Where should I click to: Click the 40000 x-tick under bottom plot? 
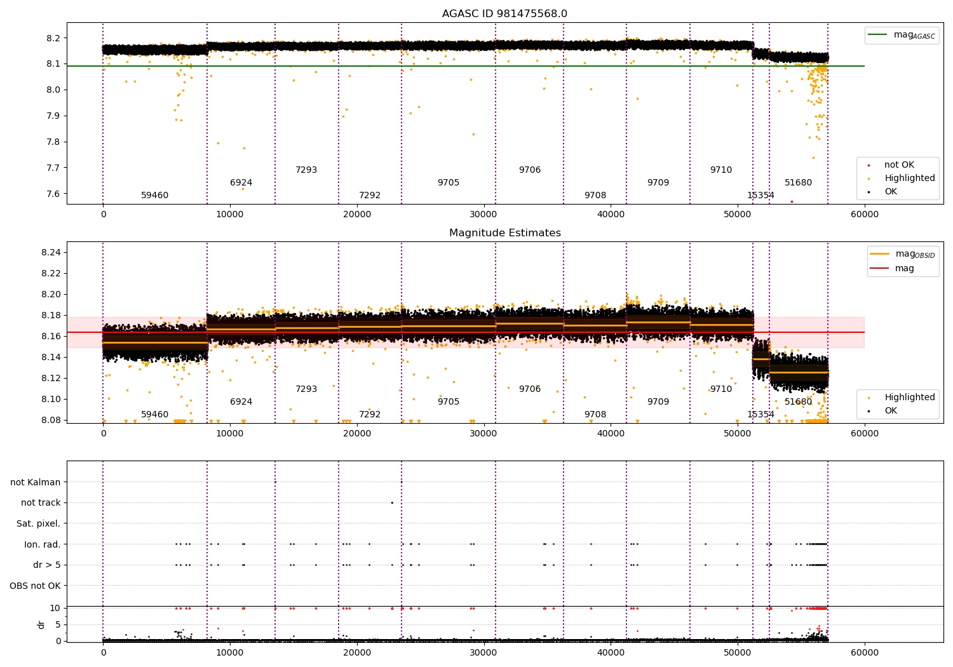611,653
